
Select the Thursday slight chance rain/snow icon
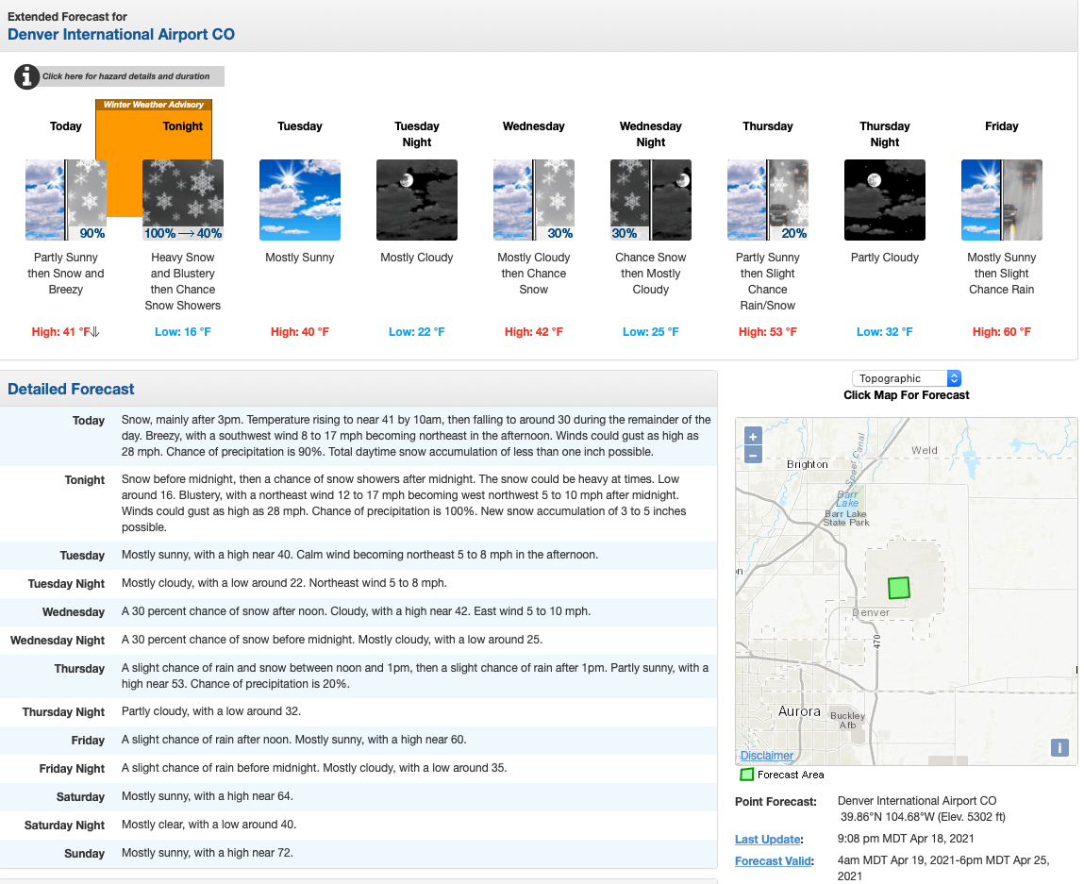pos(768,200)
